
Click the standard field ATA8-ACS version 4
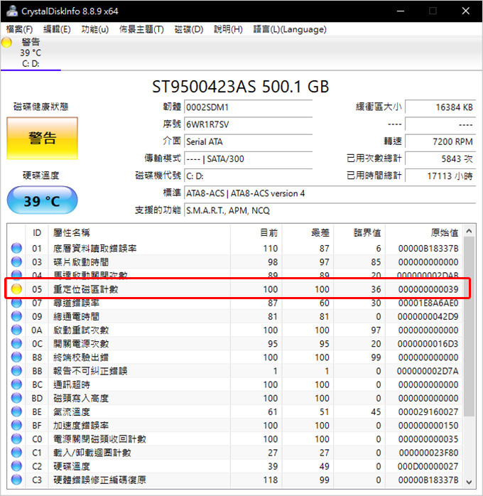330,193
